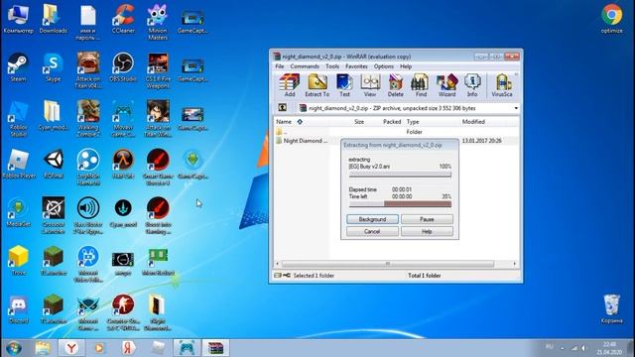The height and width of the screenshot is (357, 635).
Task: Select the CCleaner desktop icon
Action: click(123, 19)
